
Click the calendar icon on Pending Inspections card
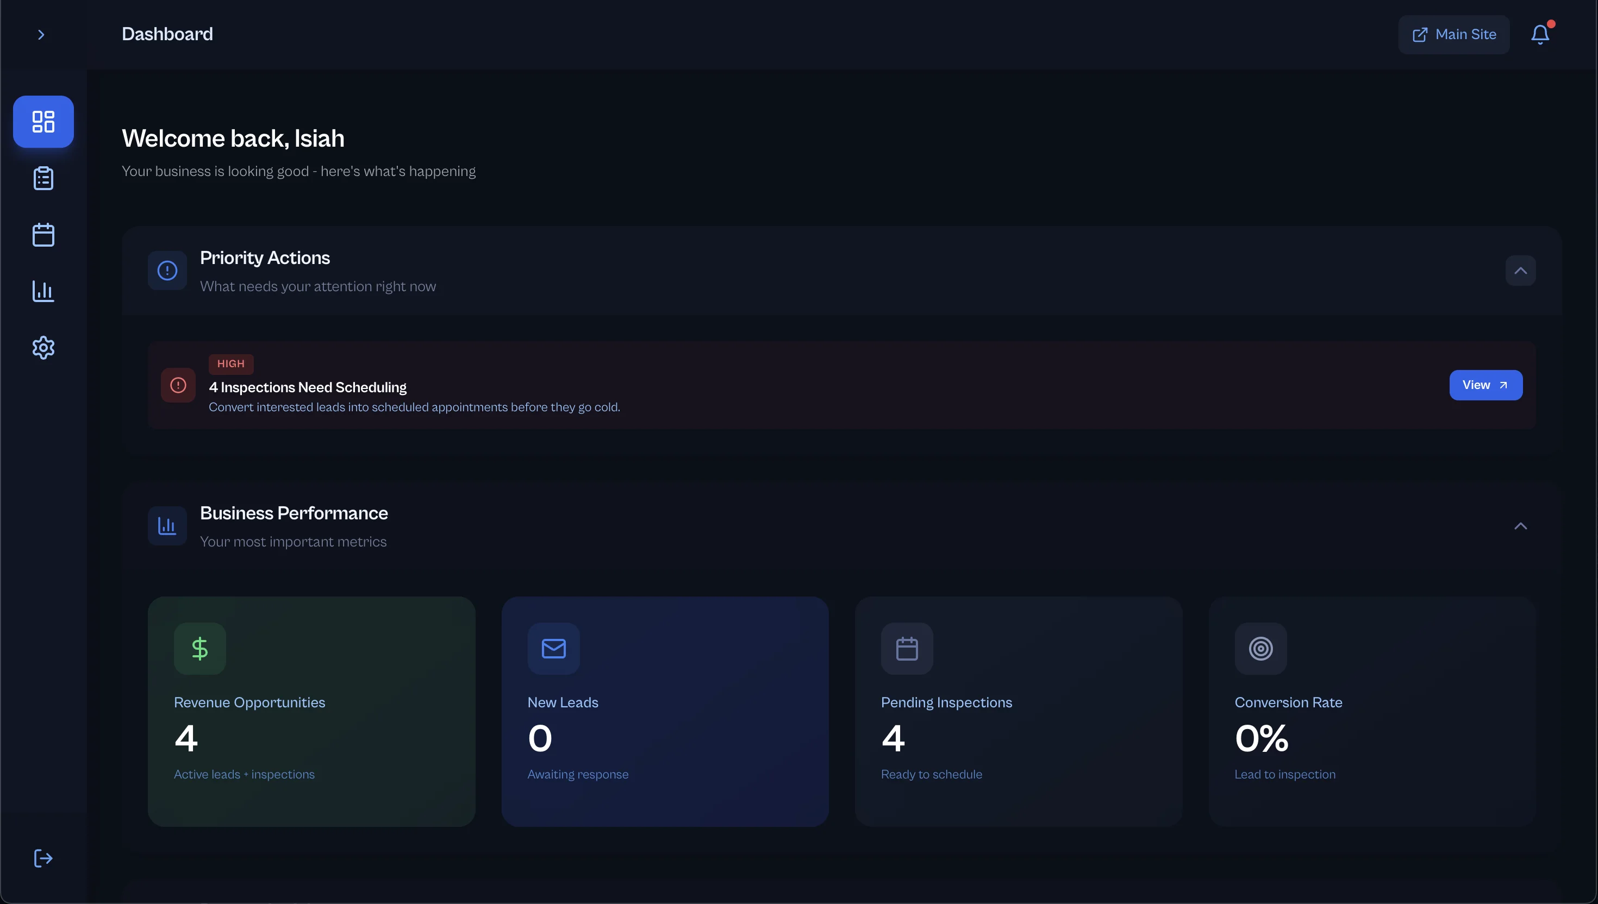coord(907,648)
